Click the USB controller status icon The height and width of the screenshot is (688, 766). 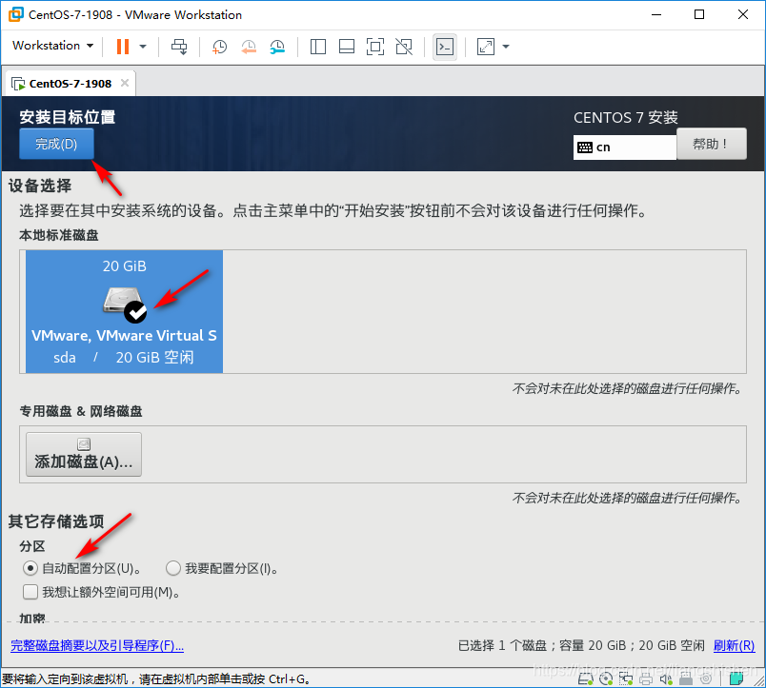[686, 678]
